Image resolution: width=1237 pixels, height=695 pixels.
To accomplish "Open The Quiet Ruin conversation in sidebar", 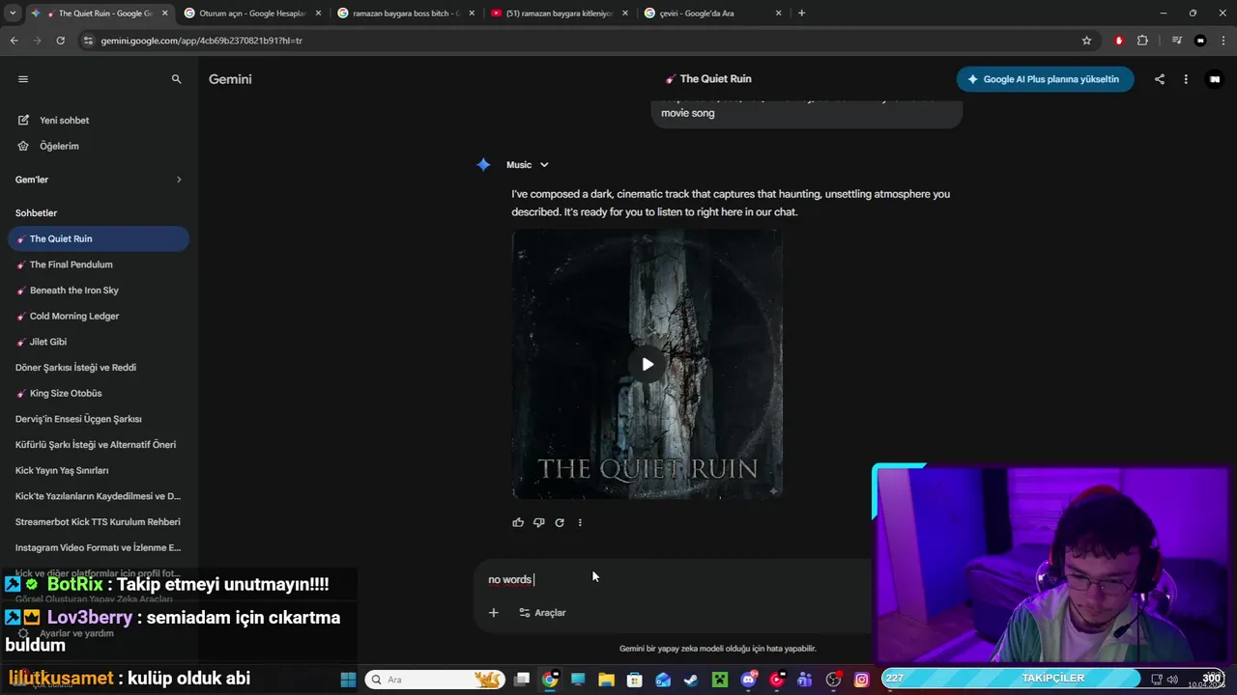I will point(99,238).
